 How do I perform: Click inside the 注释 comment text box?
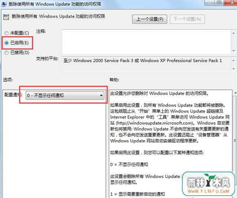tap(147, 42)
